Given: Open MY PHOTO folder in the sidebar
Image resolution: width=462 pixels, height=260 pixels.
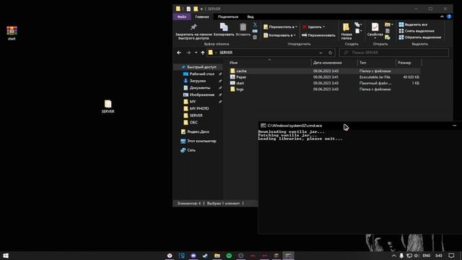Looking at the screenshot, I should tap(199, 108).
